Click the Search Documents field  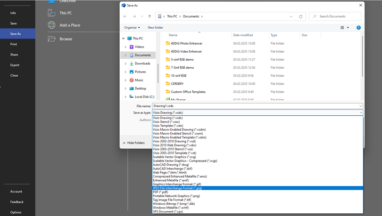coord(335,17)
